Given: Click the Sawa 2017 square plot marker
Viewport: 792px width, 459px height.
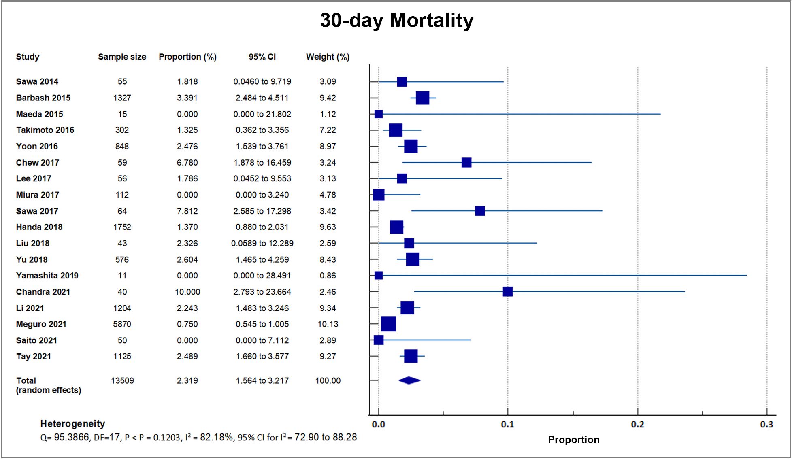Looking at the screenshot, I should pos(480,211).
